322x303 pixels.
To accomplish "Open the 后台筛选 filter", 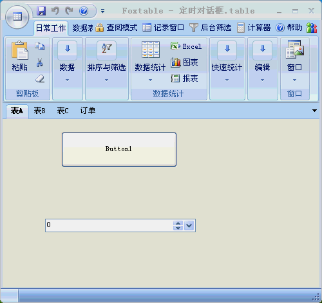I will [211, 28].
